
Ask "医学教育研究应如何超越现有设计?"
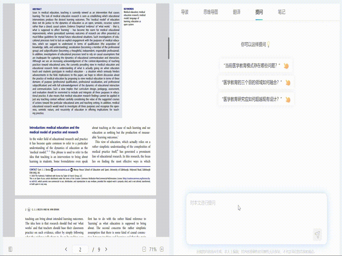click(x=256, y=100)
